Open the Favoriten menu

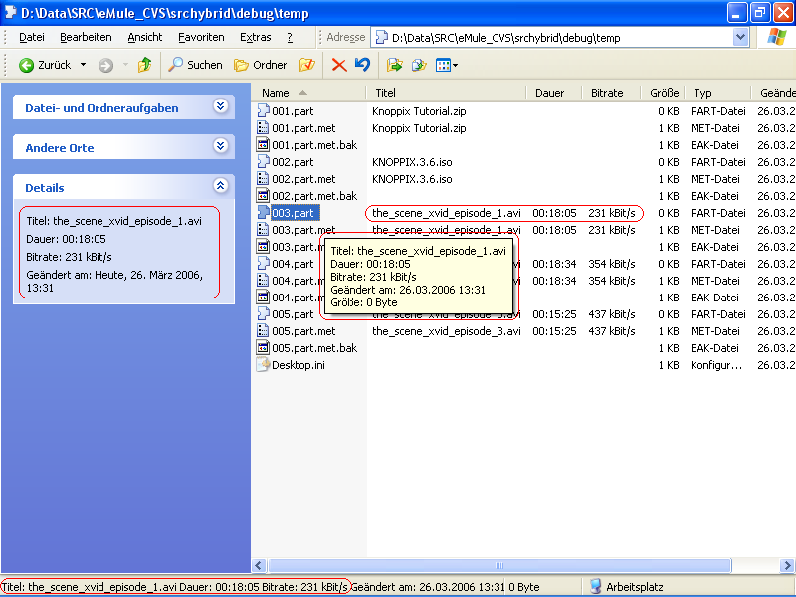tap(201, 37)
